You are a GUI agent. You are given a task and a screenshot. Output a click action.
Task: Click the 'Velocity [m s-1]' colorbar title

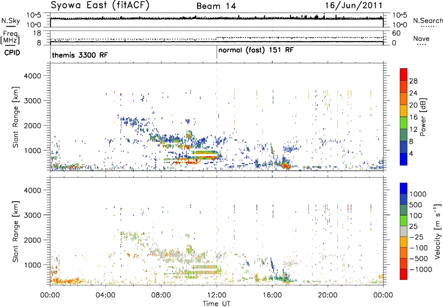437,231
